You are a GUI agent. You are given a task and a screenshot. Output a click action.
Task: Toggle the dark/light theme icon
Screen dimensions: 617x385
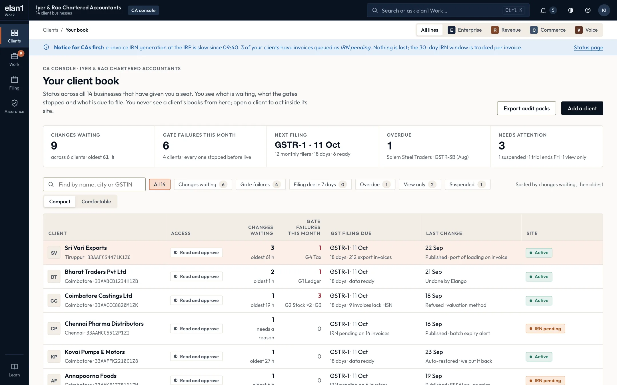(570, 11)
